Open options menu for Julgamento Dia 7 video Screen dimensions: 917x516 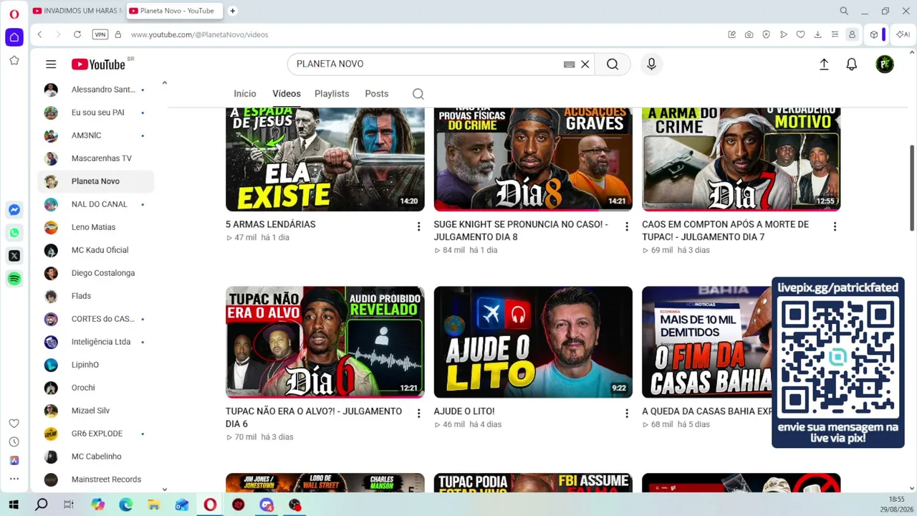[835, 226]
